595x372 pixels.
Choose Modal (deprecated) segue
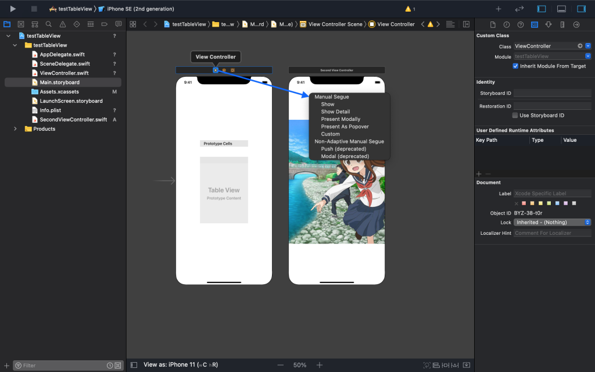click(x=345, y=156)
